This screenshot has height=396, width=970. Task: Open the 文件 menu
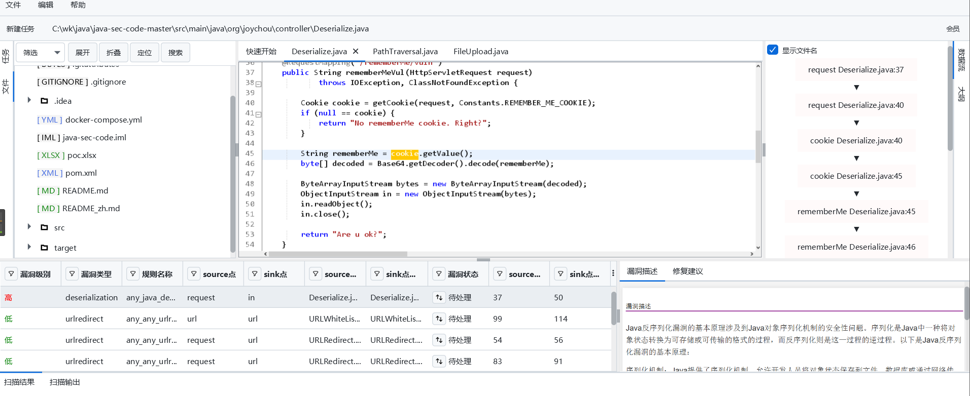coord(13,5)
